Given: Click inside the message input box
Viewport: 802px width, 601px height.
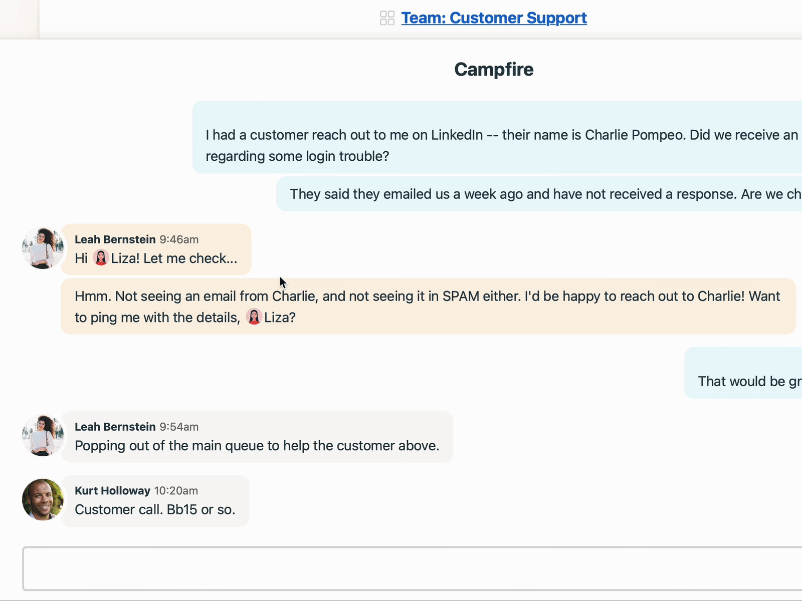Looking at the screenshot, I should 401,569.
